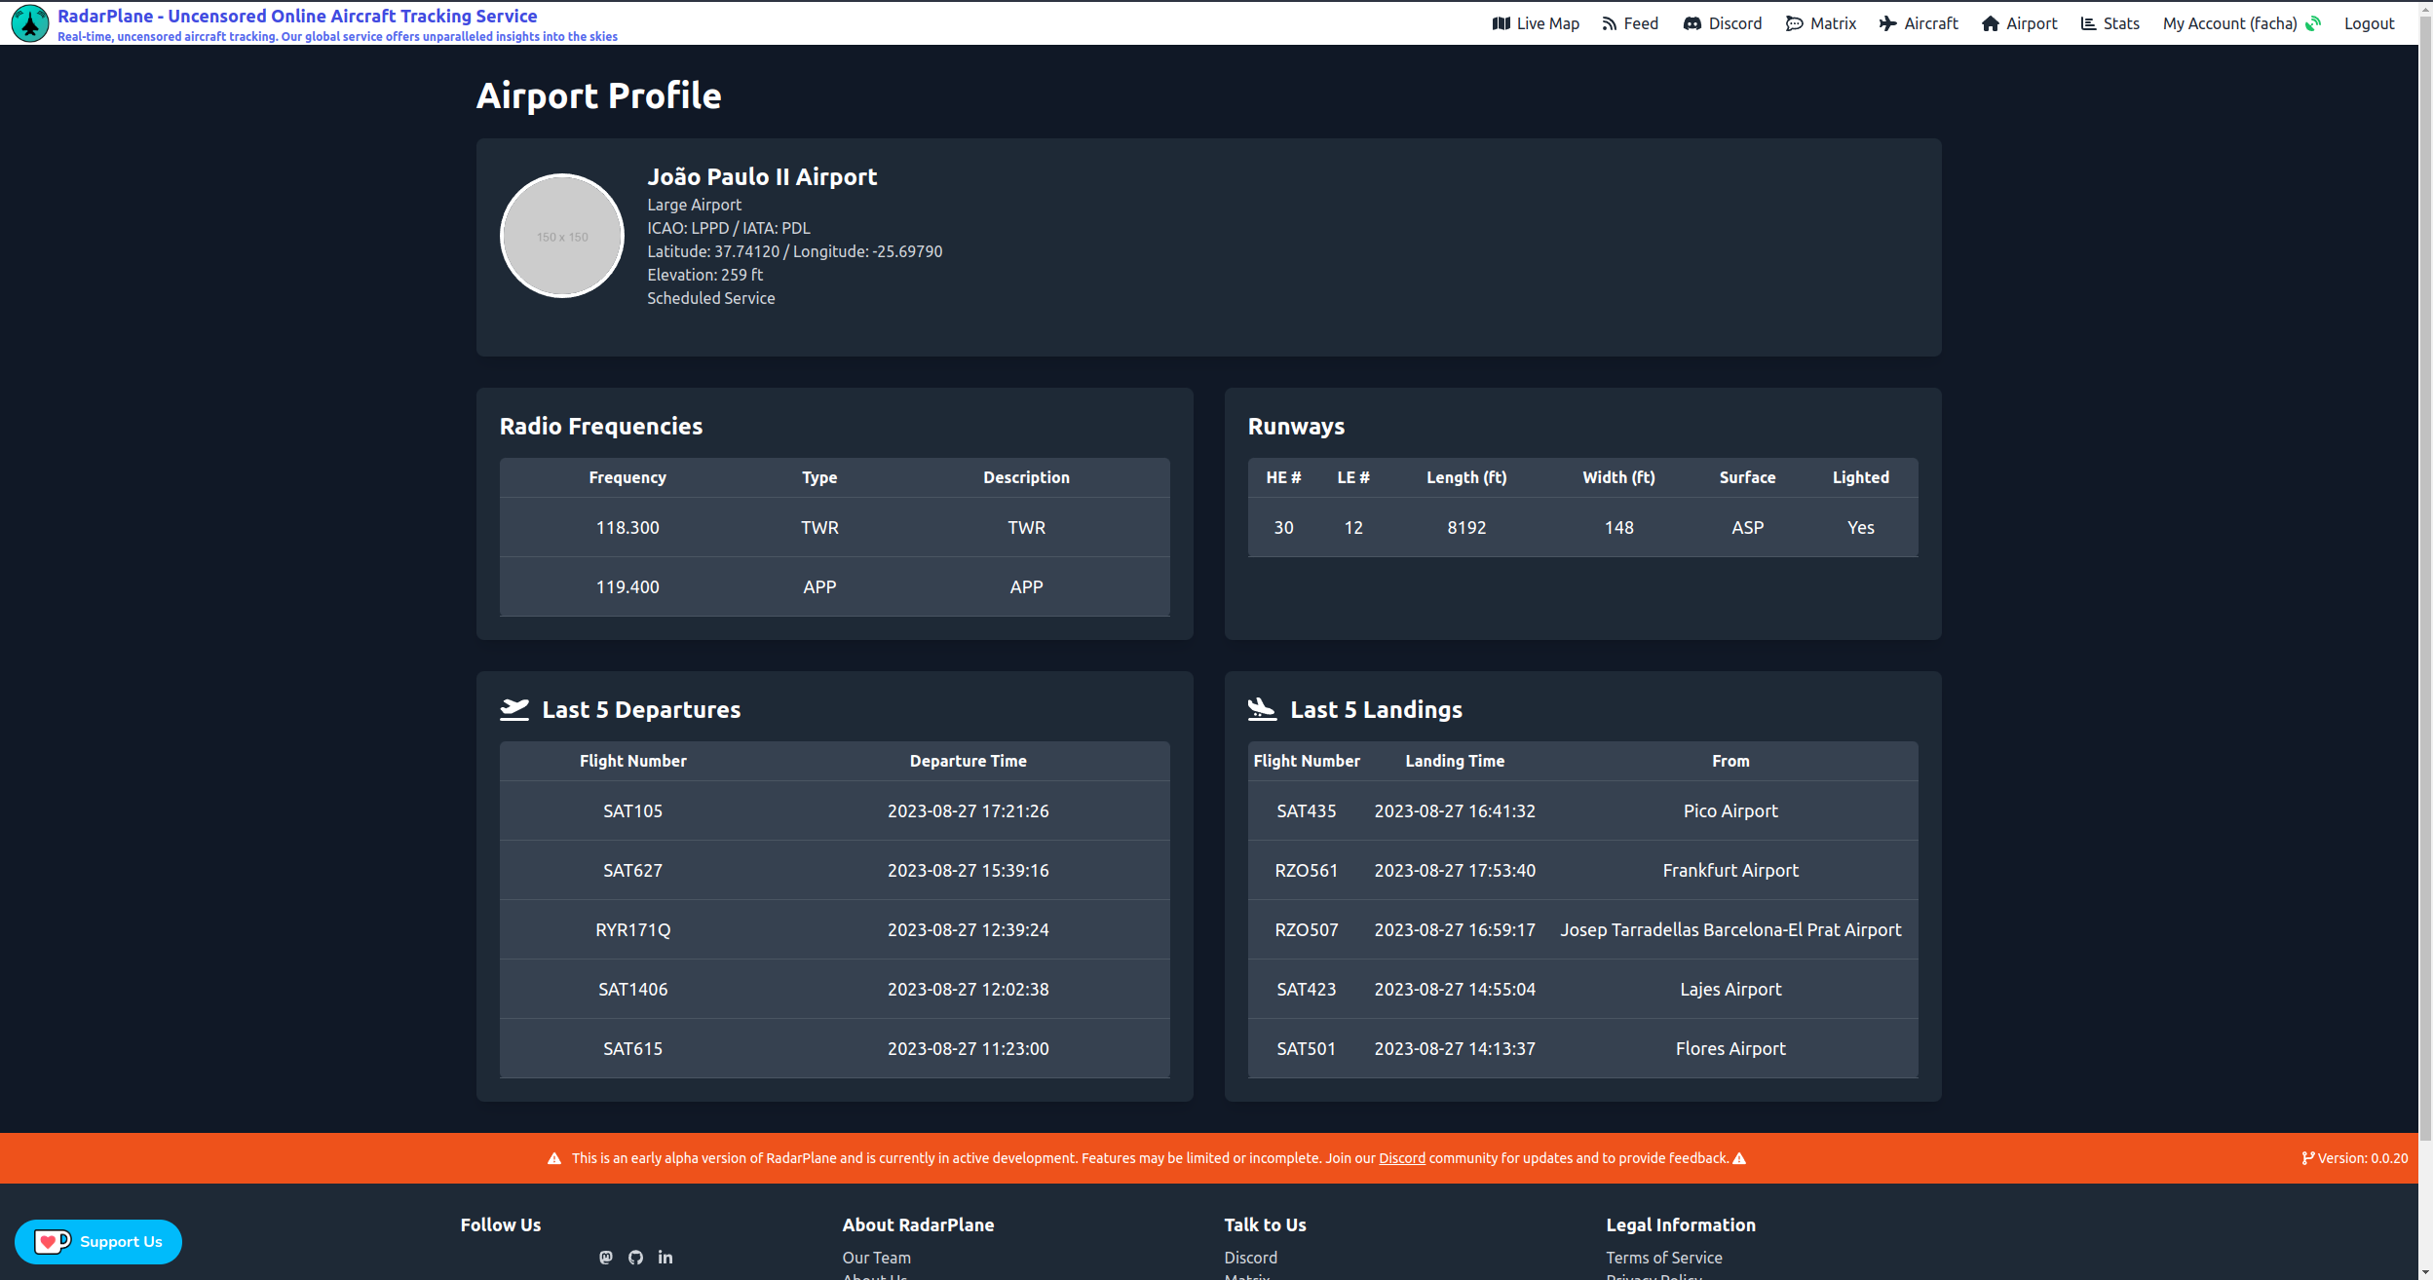Click the Support Us button
Viewport: 2433px width, 1280px height.
coord(98,1242)
